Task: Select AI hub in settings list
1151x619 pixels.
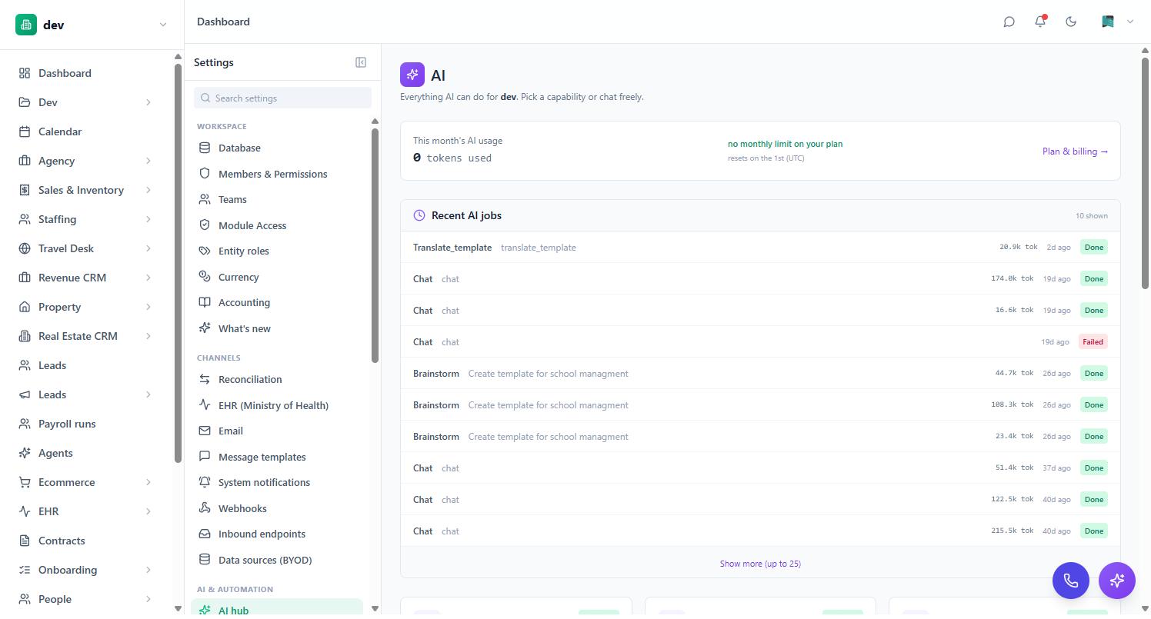Action: click(x=277, y=608)
